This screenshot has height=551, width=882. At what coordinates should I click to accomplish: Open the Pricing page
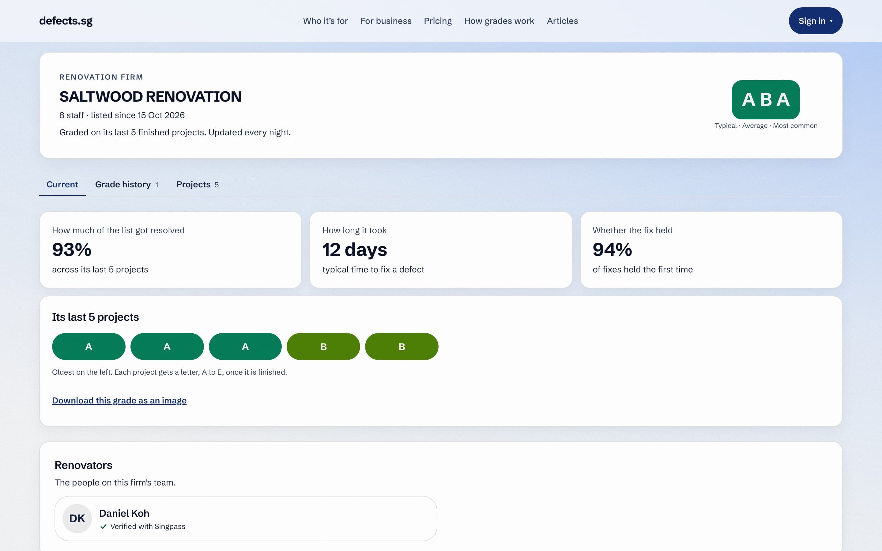438,21
